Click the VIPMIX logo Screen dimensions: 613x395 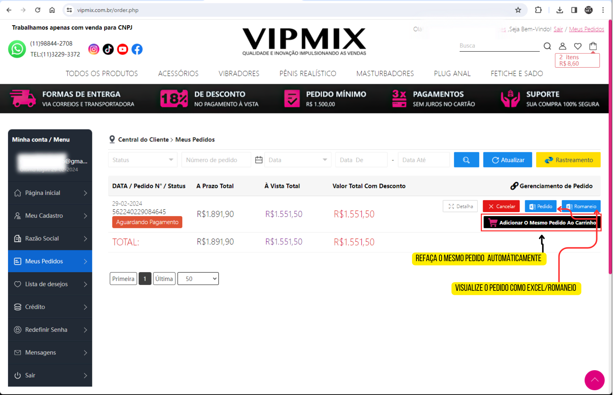tap(304, 41)
